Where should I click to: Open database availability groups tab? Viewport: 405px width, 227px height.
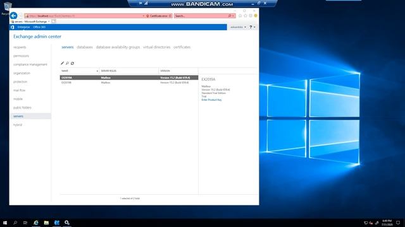[118, 47]
